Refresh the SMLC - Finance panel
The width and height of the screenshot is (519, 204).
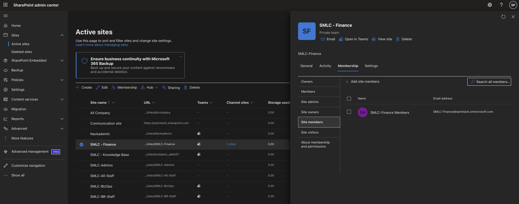[x=503, y=17]
